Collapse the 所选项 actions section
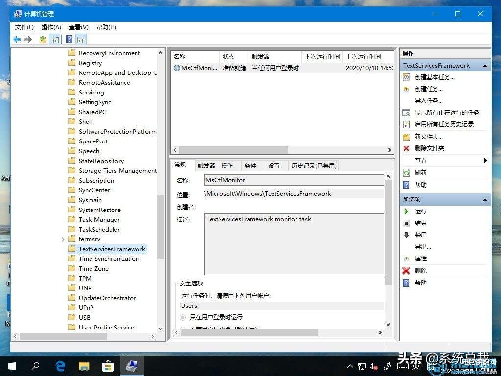The image size is (501, 376). [485, 200]
